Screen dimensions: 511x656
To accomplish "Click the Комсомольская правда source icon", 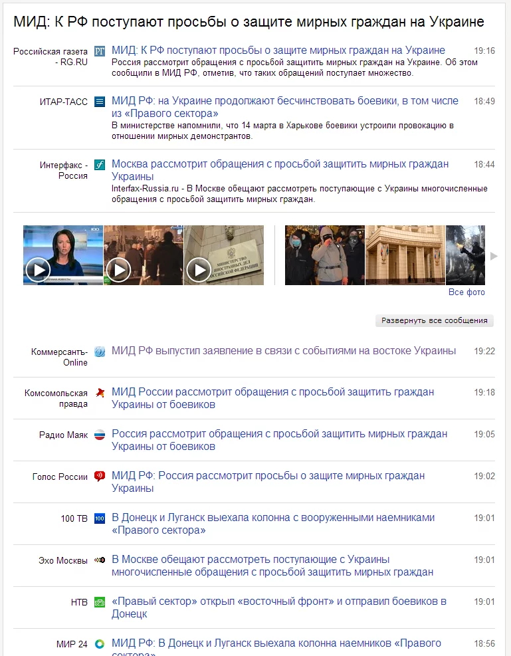I will (x=100, y=393).
